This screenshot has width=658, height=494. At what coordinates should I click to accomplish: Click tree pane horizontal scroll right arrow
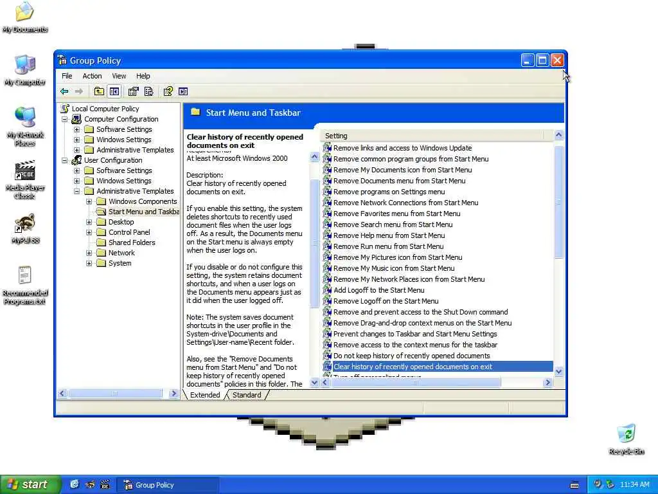pyautogui.click(x=173, y=393)
